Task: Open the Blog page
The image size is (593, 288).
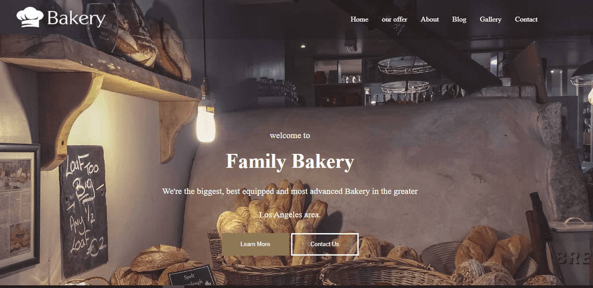Action: (x=459, y=19)
